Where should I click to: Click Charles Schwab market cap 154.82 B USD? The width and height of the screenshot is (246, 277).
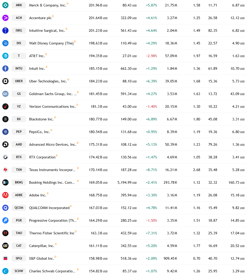click(98, 271)
